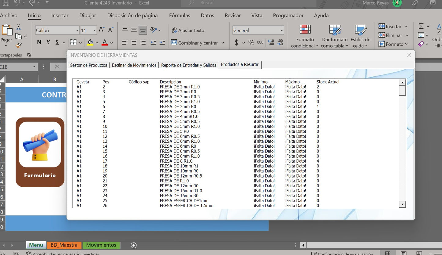Expand the Name Box dropdown arrow

(34, 67)
